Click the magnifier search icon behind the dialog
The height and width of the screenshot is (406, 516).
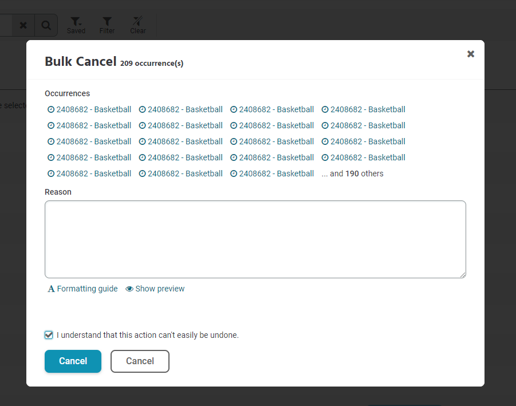click(46, 25)
